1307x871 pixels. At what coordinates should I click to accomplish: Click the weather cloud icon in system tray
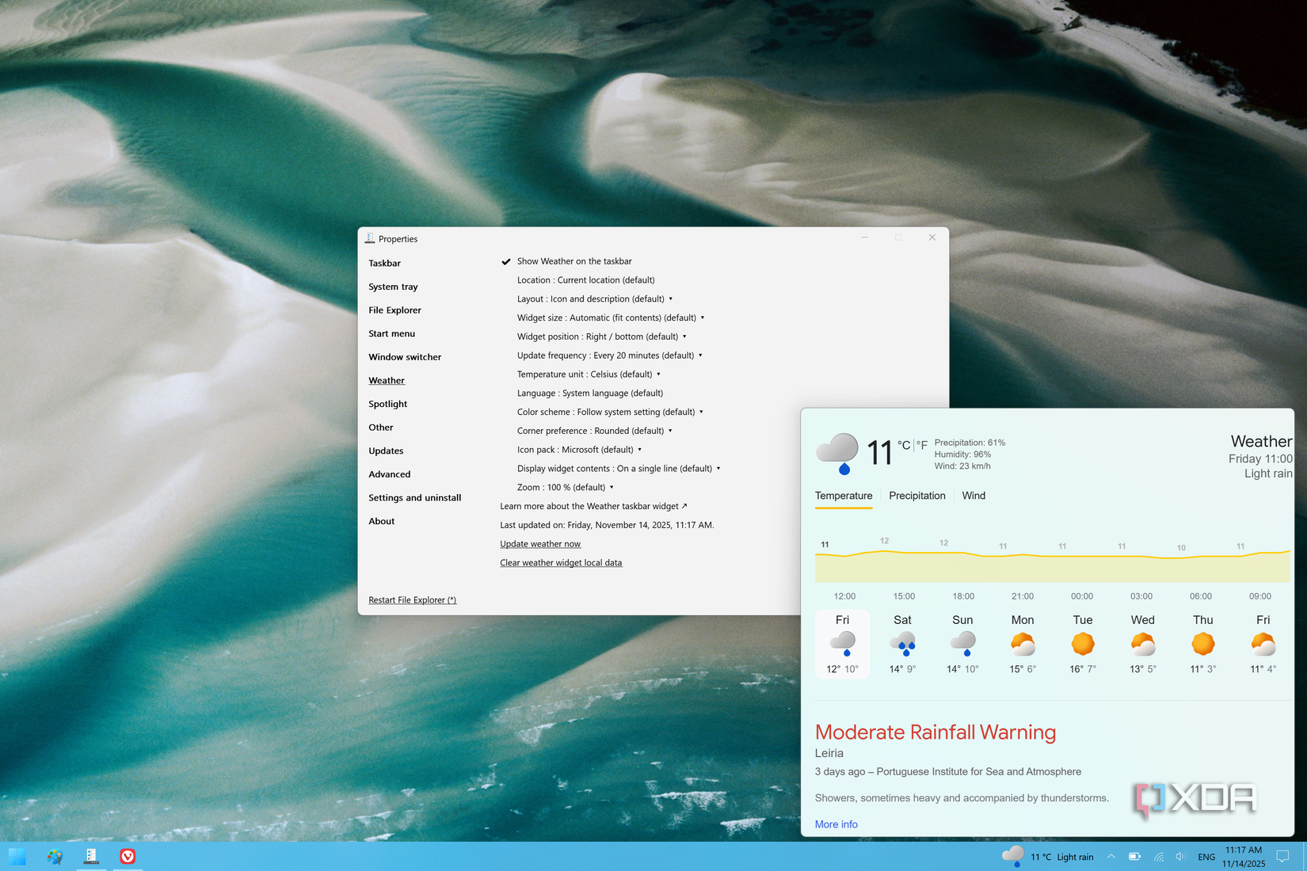coord(1012,856)
